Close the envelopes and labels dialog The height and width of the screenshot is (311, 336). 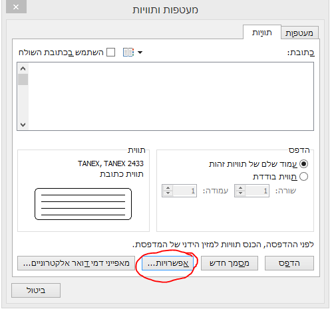click(x=16, y=7)
